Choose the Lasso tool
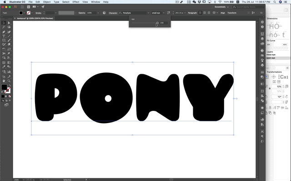Viewport: 291px width, 181px height. point(9,27)
